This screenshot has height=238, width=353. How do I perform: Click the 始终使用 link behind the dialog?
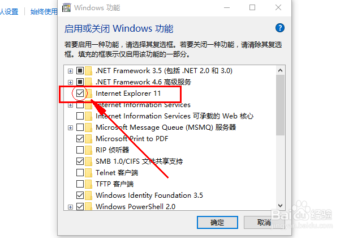pos(44,11)
